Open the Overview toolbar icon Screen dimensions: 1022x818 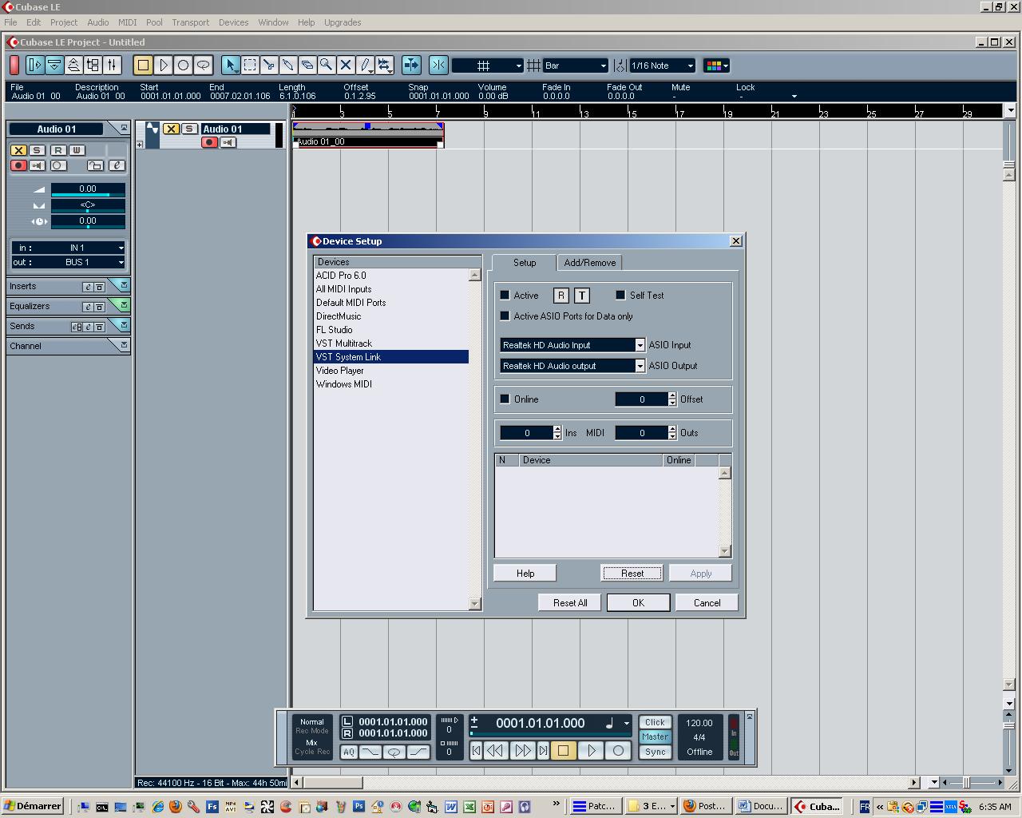(73, 66)
